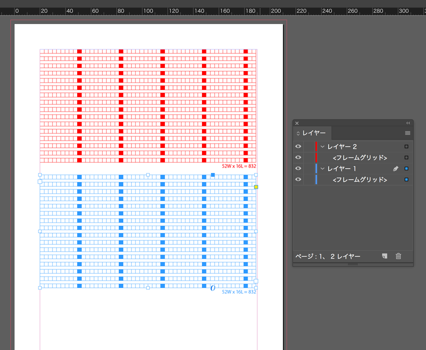
Task: Hide レイヤー 2 using its eye toggle
Action: [x=298, y=146]
